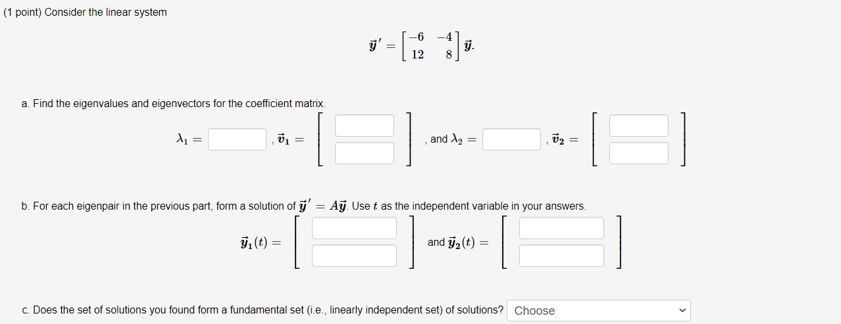This screenshot has width=841, height=324.
Task: Click the bottom component field of y1(t)
Action: (x=355, y=256)
